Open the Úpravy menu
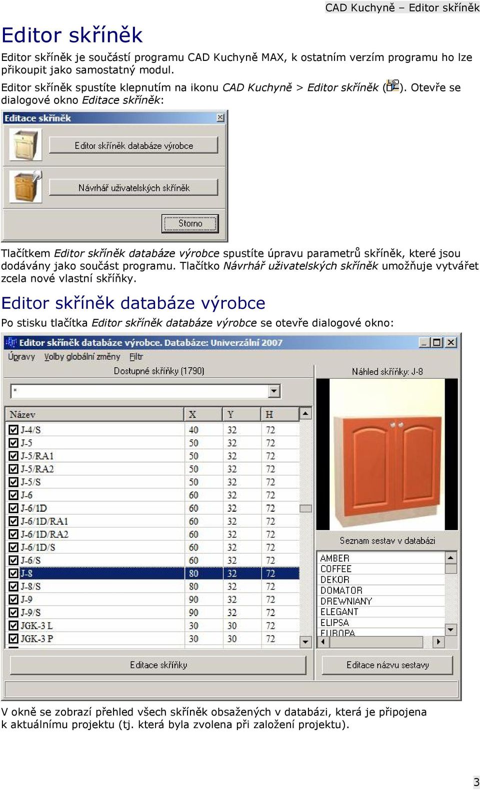The height and width of the screenshot is (790, 480). click(x=21, y=357)
